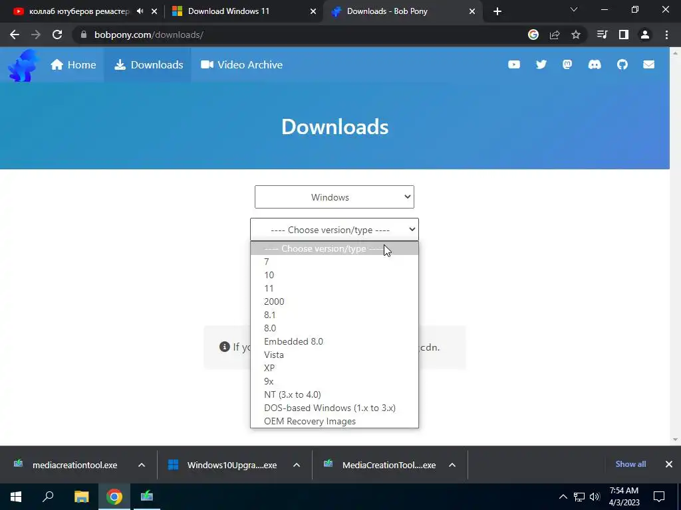Select the placeholder Choose version/type entry
This screenshot has height=510, width=681.
coord(334,248)
